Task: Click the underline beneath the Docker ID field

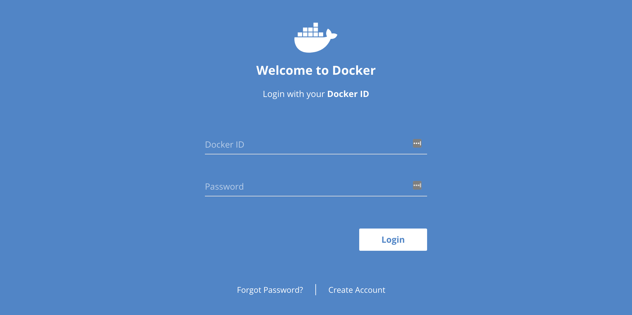Action: [x=316, y=154]
